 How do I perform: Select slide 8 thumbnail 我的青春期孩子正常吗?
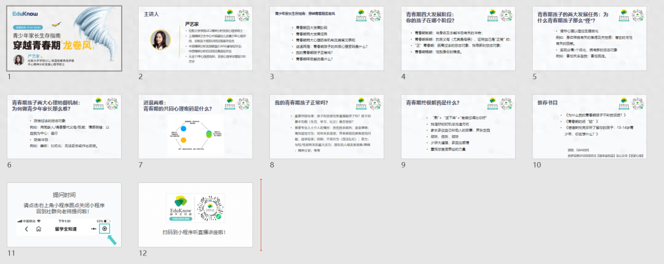(326, 126)
